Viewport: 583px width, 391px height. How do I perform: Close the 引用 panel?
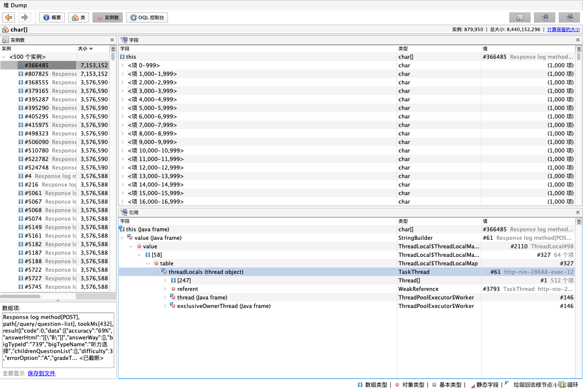coord(578,213)
